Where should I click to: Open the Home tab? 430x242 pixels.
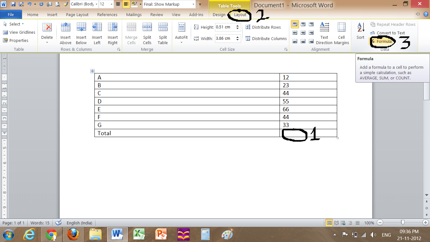tap(33, 14)
